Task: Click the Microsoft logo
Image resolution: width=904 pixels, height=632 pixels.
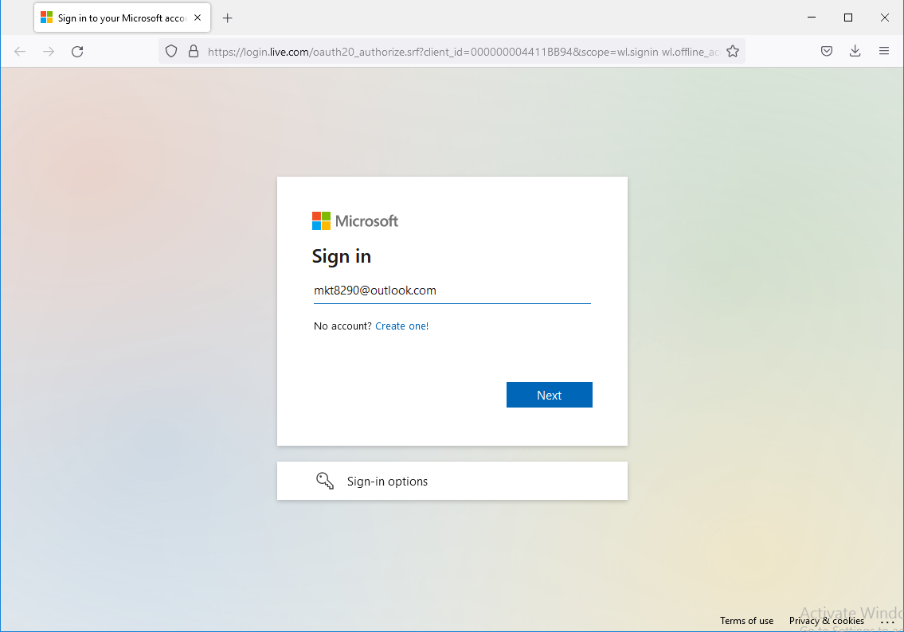Action: tap(355, 221)
